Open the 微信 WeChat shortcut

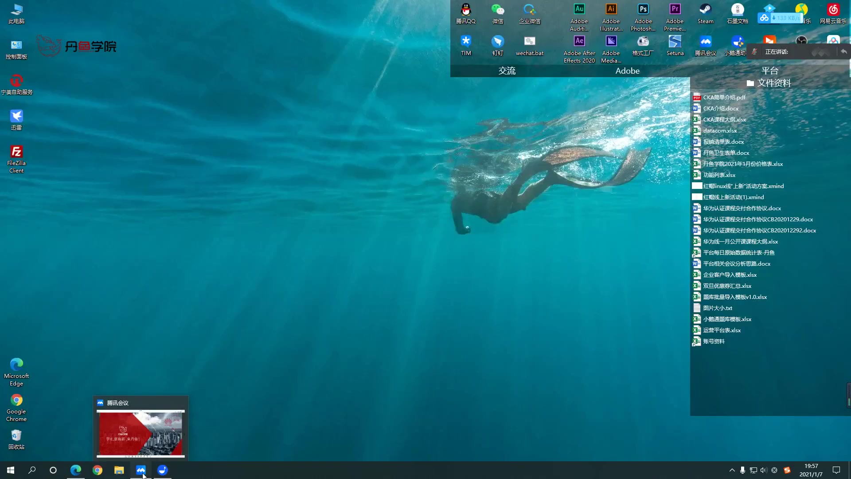[x=498, y=13]
